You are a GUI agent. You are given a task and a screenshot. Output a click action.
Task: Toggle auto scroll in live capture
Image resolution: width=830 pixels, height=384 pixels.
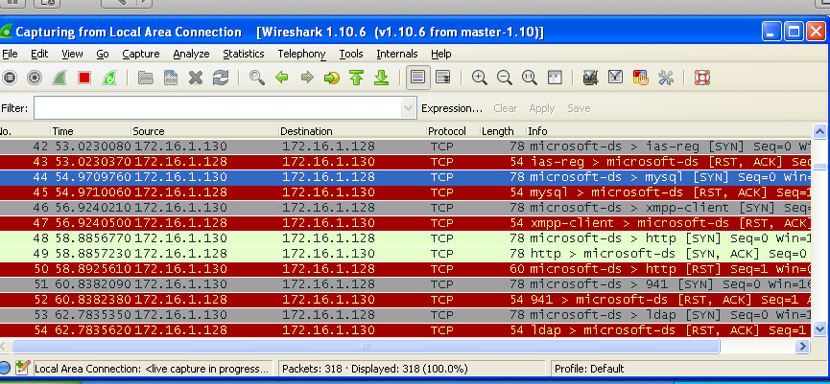(443, 78)
